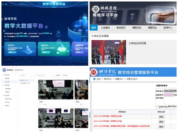178x133 pixels.
Task: Click the round logo of the smart teaching platform
Action: (5, 70)
